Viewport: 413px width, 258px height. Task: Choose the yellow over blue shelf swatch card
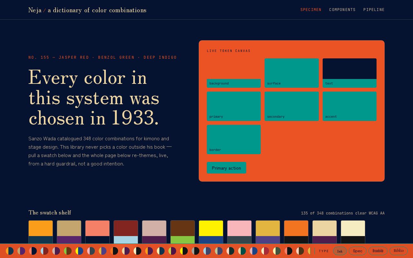211,232
